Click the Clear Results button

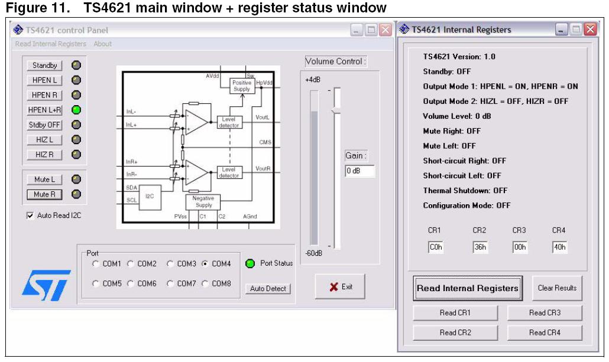[556, 288]
